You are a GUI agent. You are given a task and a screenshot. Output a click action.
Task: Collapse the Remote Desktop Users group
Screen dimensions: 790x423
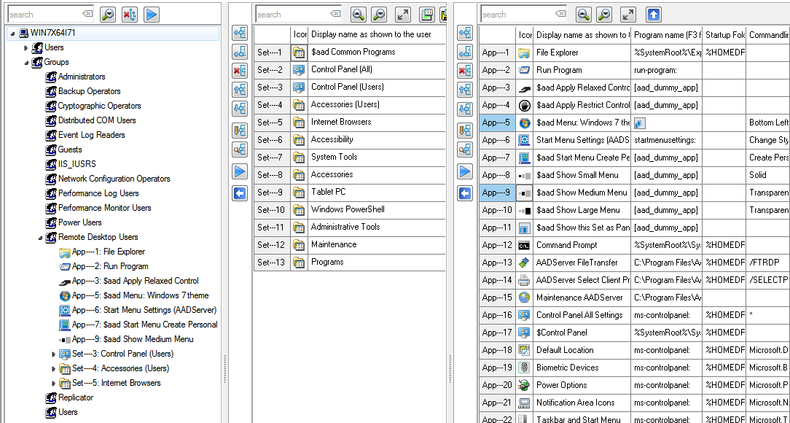pyautogui.click(x=39, y=238)
